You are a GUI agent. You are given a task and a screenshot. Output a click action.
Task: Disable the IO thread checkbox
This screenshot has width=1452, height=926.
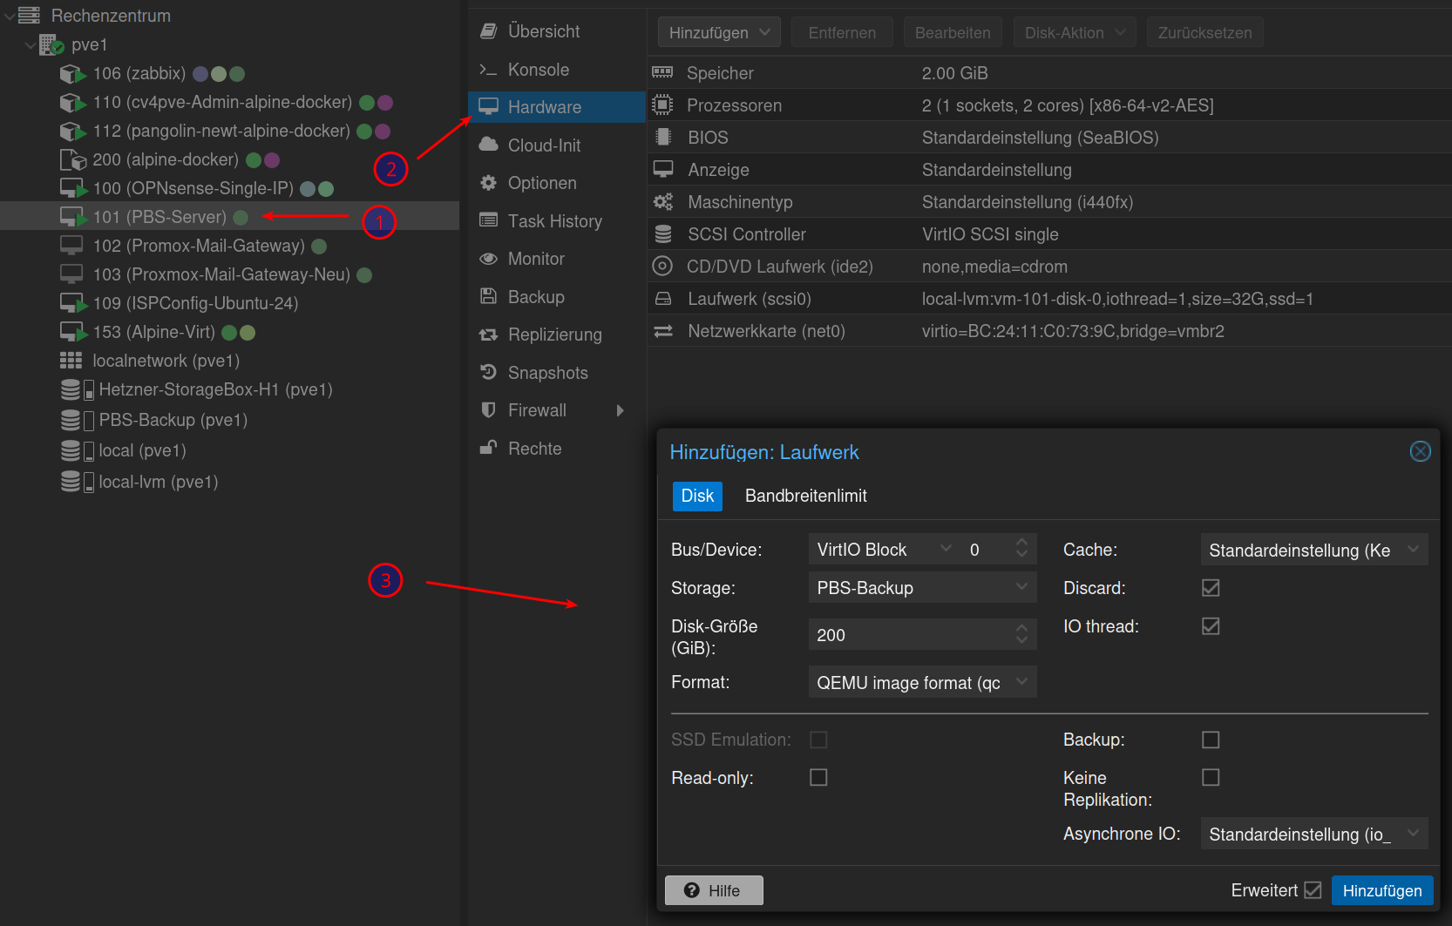(x=1211, y=626)
